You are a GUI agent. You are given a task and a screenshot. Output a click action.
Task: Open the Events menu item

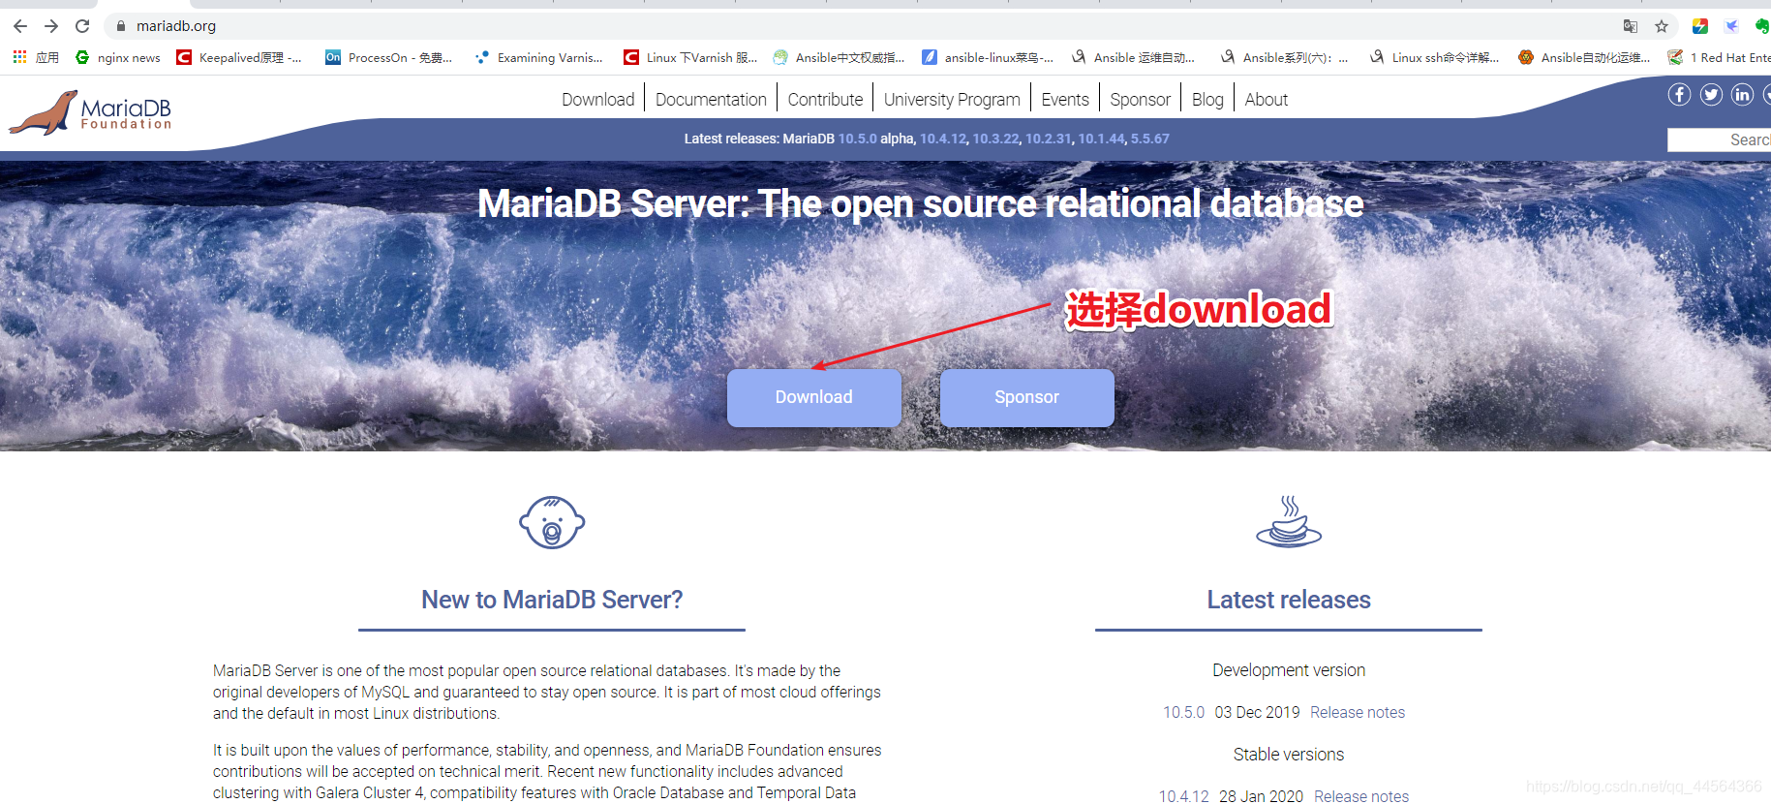pyautogui.click(x=1065, y=99)
